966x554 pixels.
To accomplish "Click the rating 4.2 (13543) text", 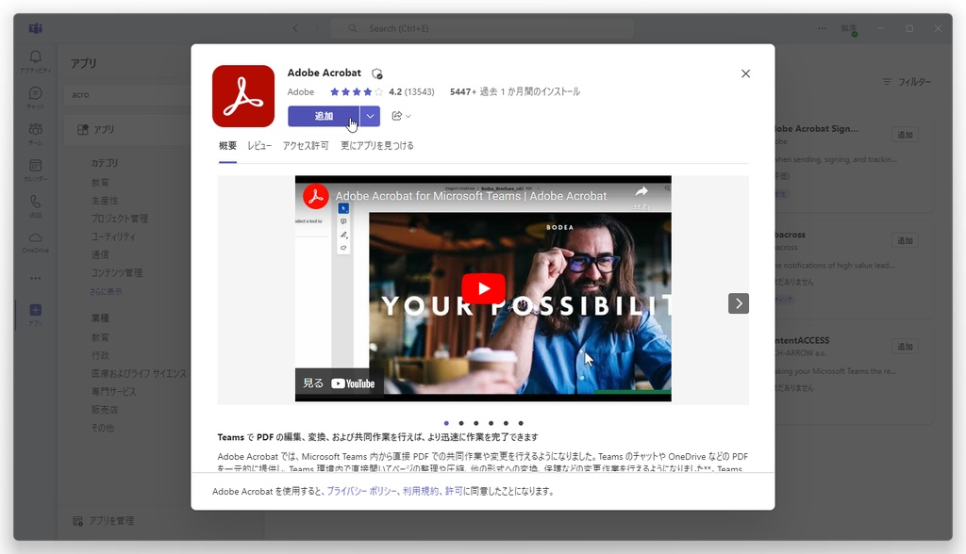I will click(411, 91).
